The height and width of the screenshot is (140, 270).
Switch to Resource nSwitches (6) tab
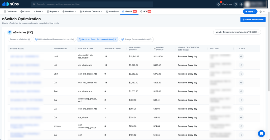[x=20, y=39]
